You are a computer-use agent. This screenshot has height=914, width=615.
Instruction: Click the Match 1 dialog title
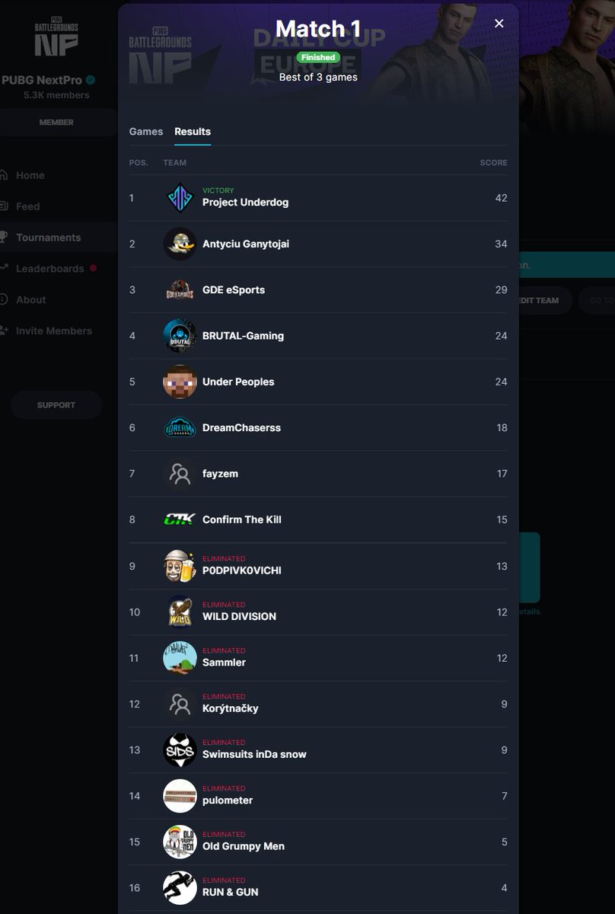[x=318, y=29]
